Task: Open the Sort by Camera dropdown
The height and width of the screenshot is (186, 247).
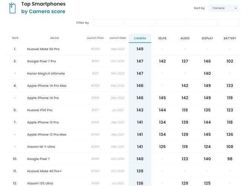Action: 223,8
